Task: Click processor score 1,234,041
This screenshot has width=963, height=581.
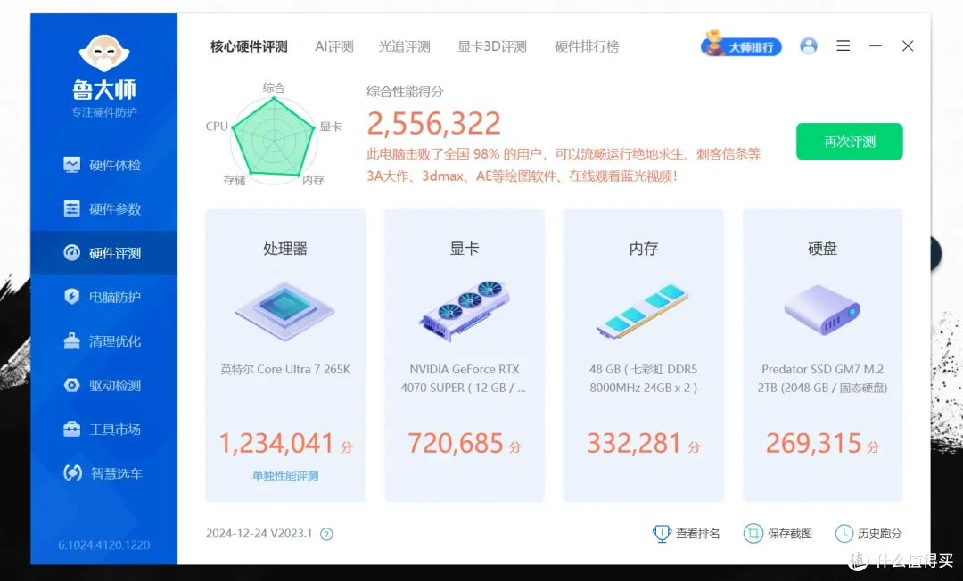Action: pos(276,443)
